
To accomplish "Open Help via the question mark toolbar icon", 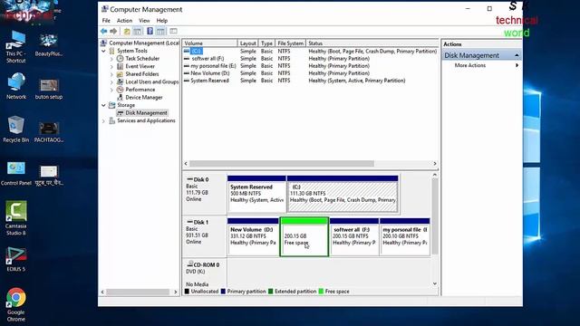I will point(150,31).
